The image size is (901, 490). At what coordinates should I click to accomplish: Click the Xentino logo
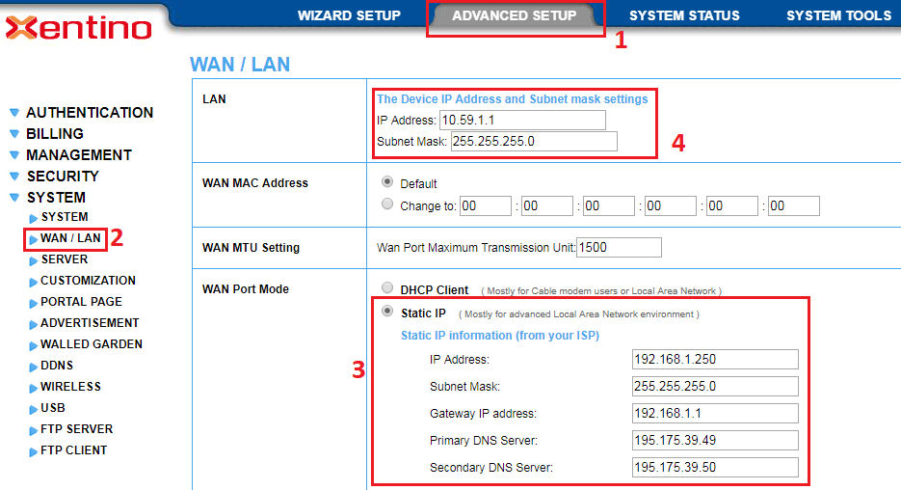pyautogui.click(x=79, y=28)
